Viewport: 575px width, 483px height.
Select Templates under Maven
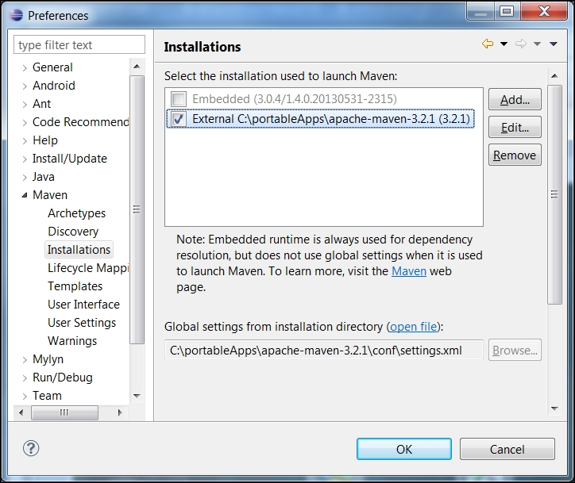tap(75, 286)
